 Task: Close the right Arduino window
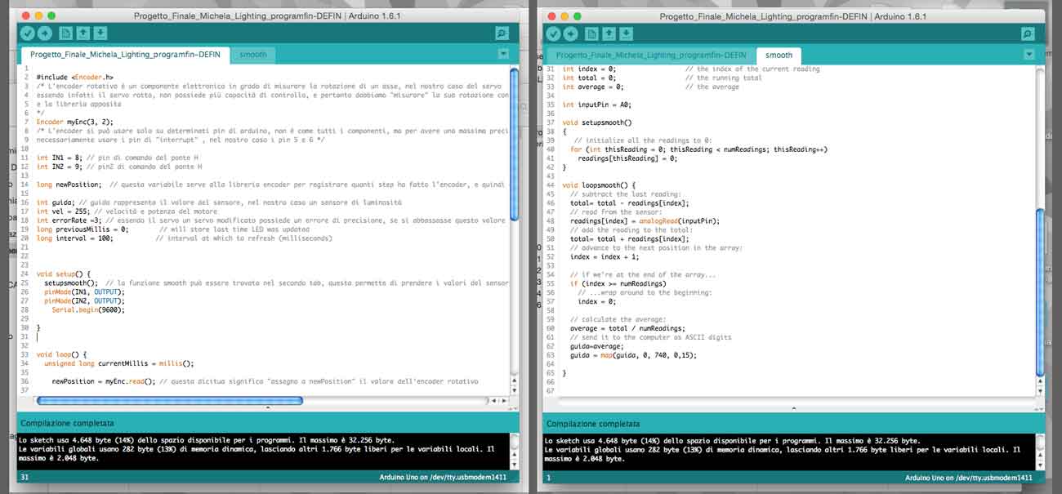pos(551,16)
